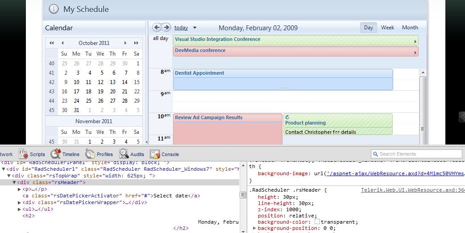Expand the background-position CSS property
The width and height of the screenshot is (465, 233).
pyautogui.click(x=254, y=228)
